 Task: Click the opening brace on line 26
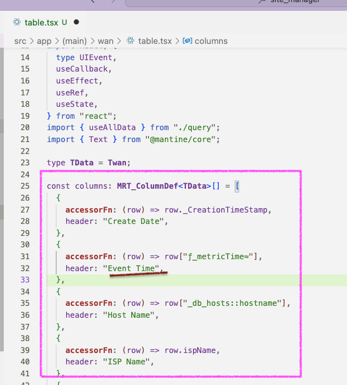click(x=59, y=198)
